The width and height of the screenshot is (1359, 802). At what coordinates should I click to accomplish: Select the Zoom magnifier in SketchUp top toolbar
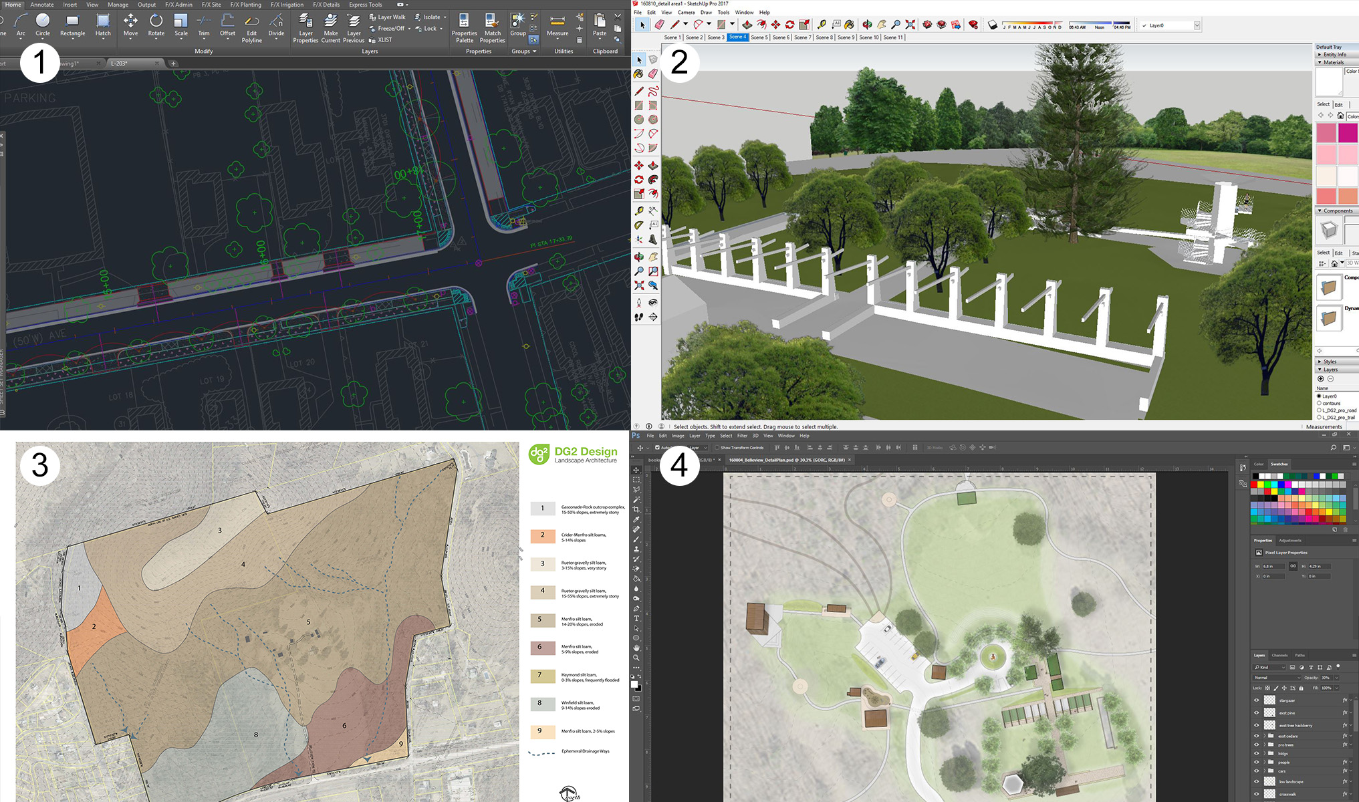tap(896, 25)
